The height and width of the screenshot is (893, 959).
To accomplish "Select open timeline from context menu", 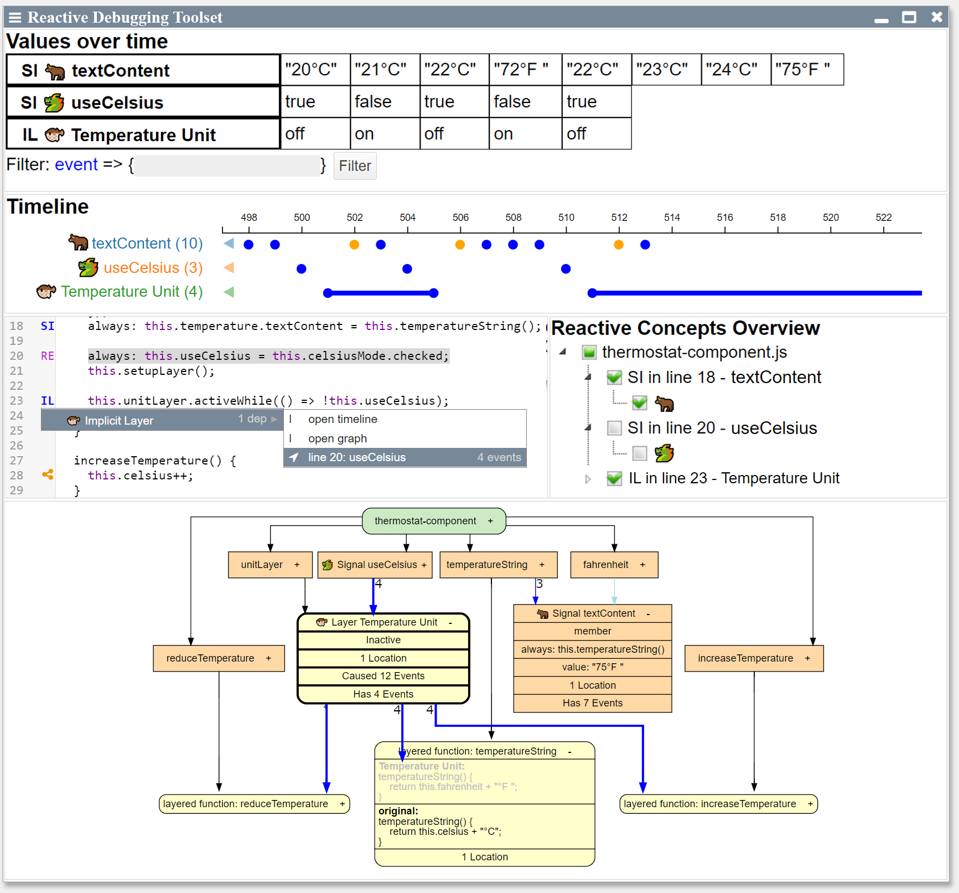I will tap(343, 419).
